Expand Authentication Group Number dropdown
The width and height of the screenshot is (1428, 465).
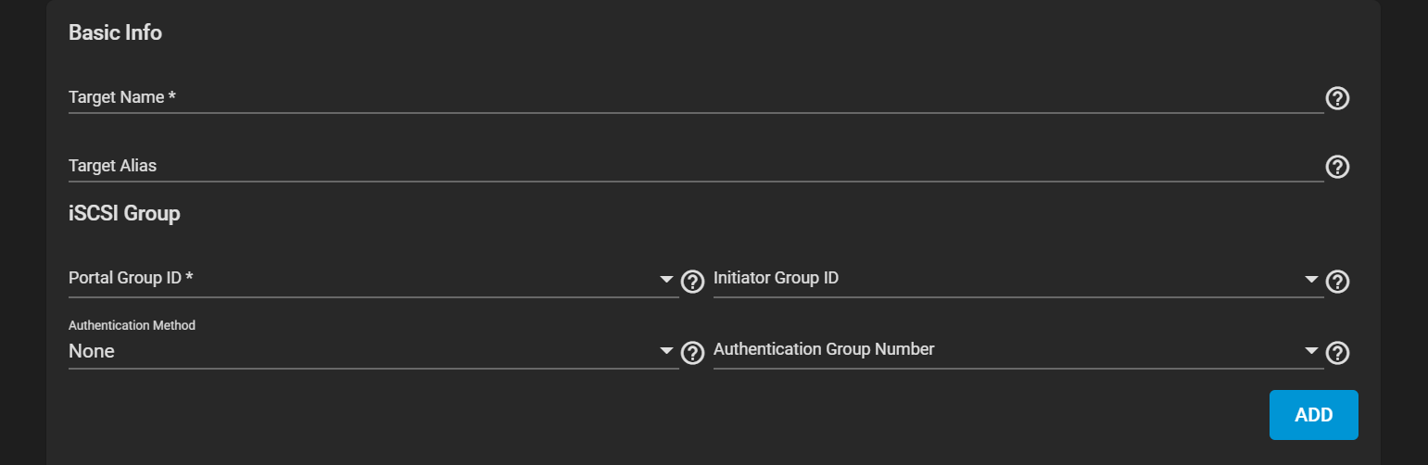click(x=1018, y=350)
